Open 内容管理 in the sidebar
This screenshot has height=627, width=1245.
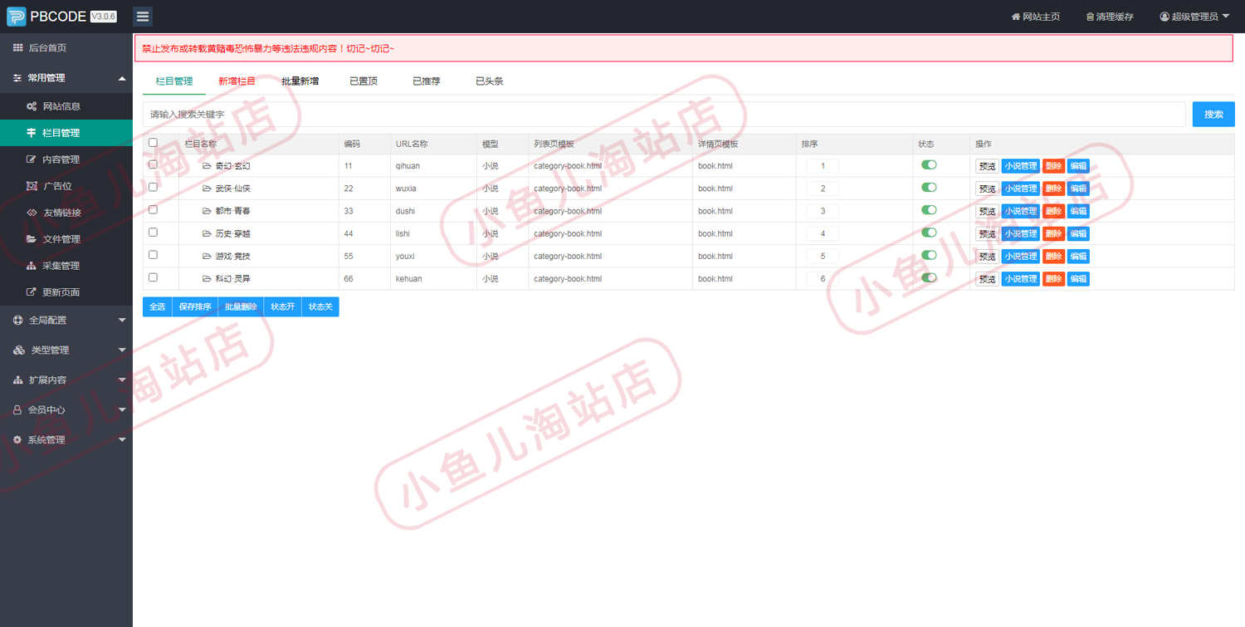66,159
